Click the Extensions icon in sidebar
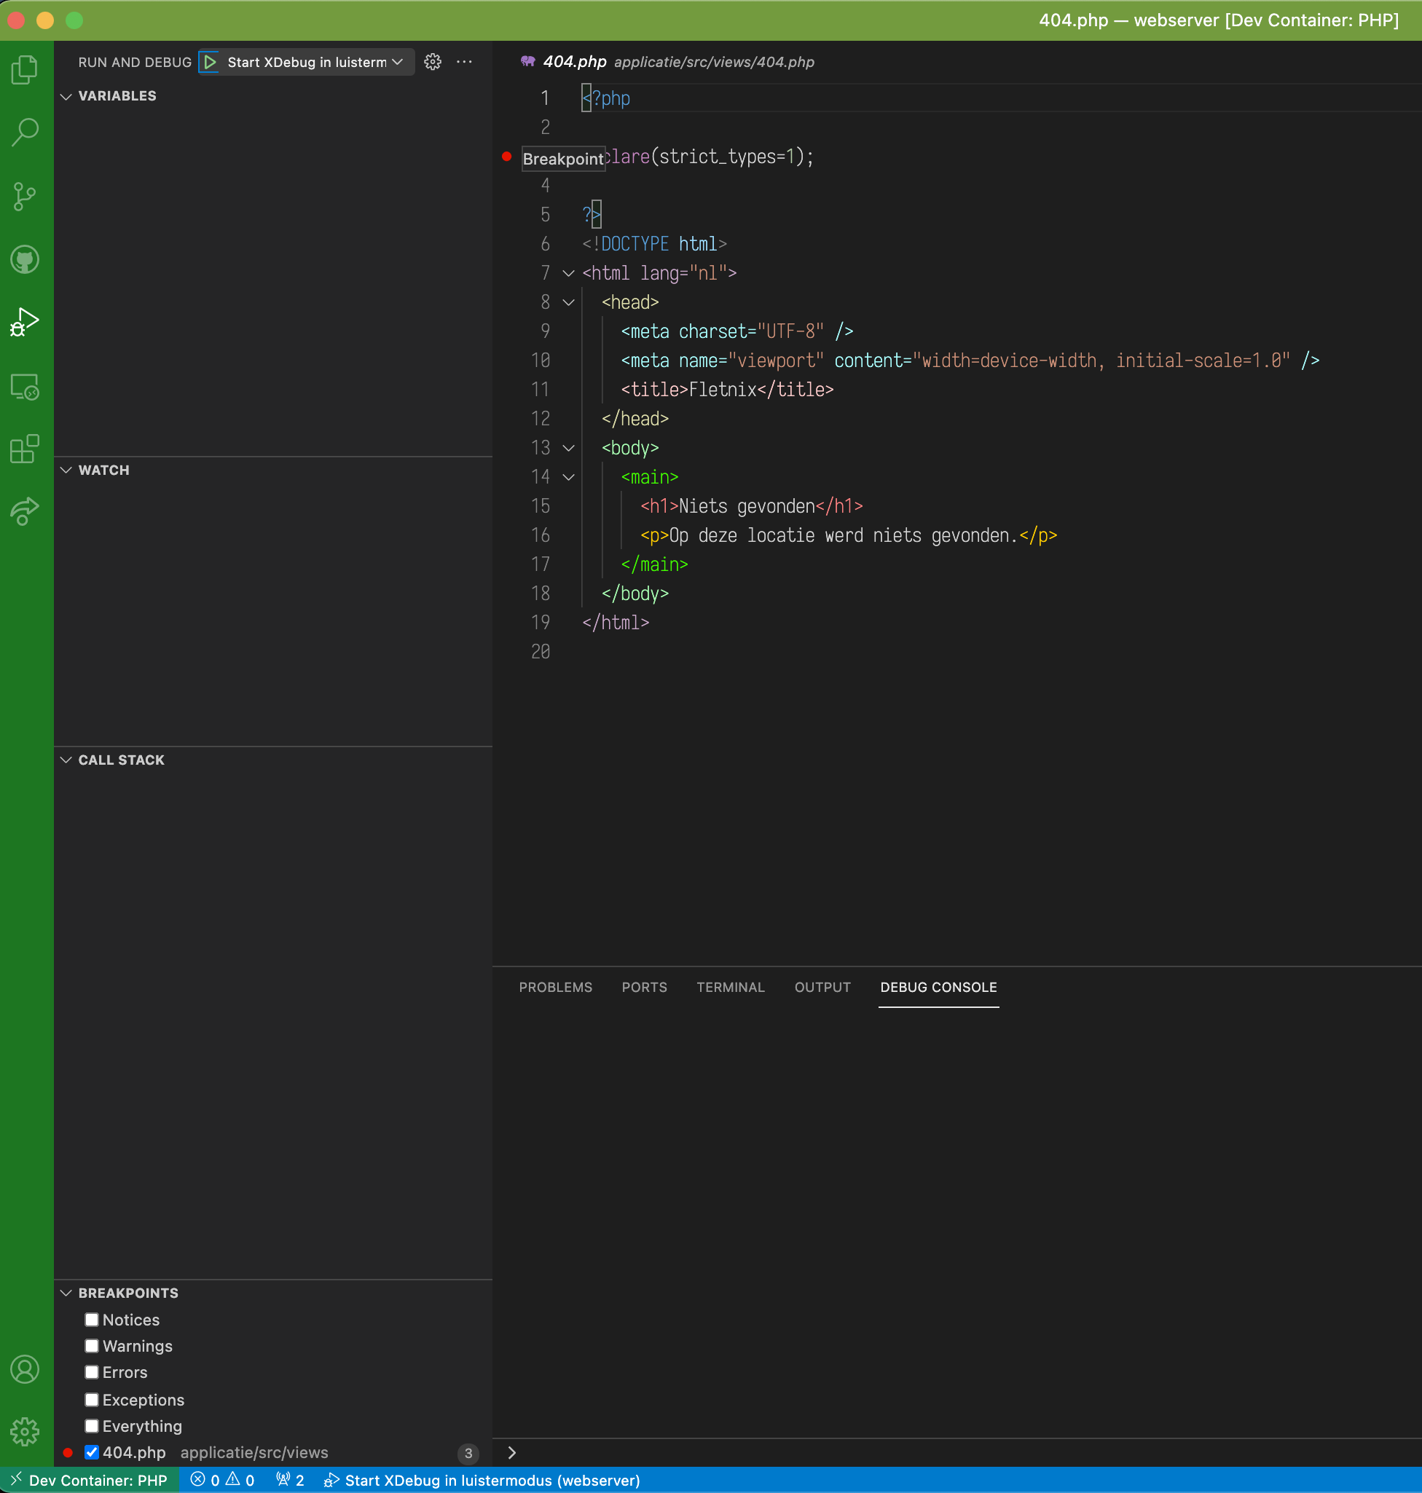1422x1493 pixels. click(25, 448)
